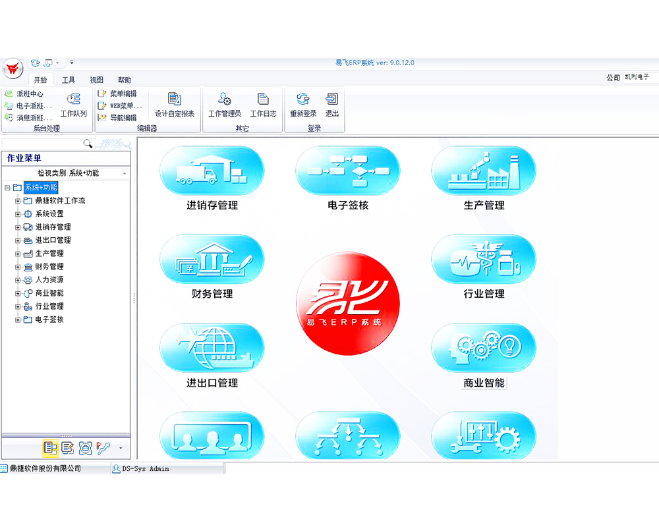
Task: Open the 进出口管理 globe module icon
Action: click(x=212, y=348)
